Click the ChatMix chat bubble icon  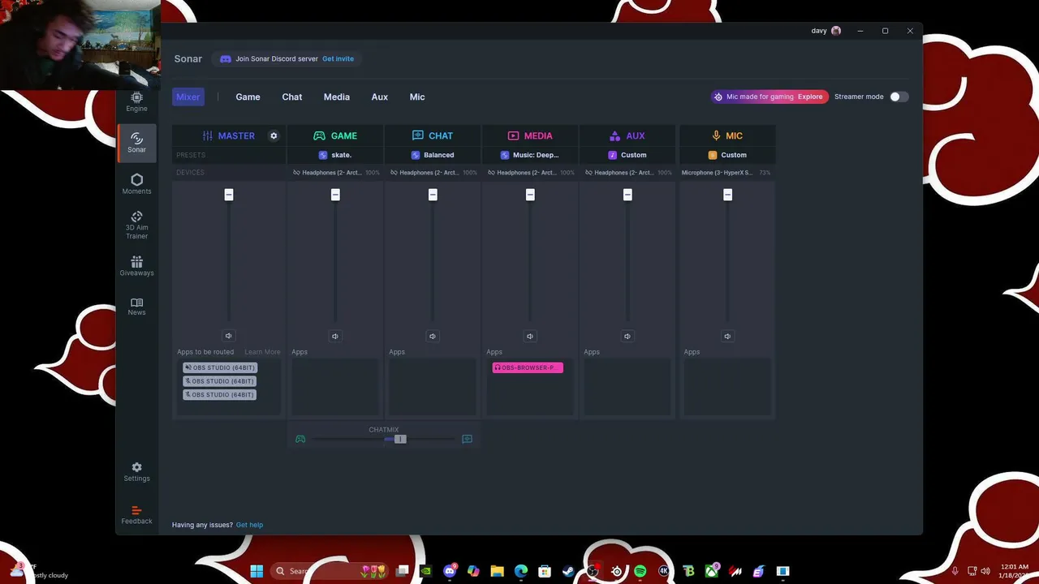click(467, 439)
